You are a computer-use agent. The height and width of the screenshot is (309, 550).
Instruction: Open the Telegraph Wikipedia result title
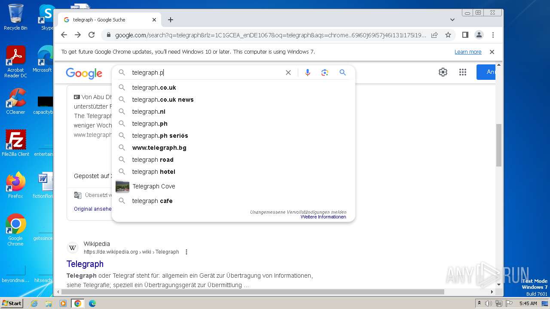coord(85,264)
